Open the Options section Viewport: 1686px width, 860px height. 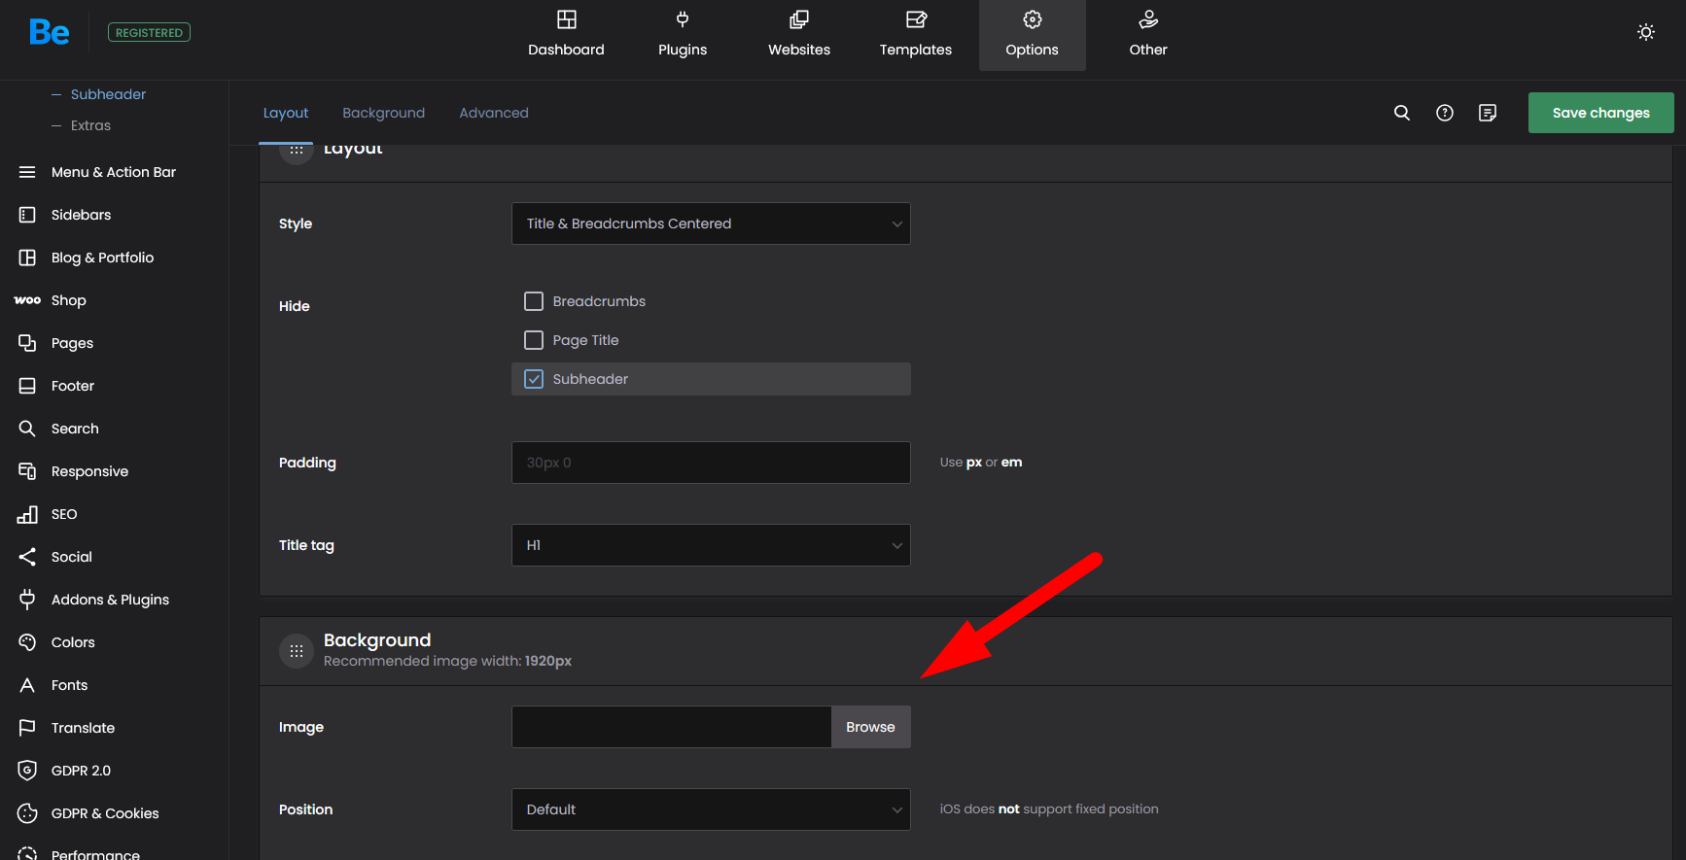(x=1033, y=35)
